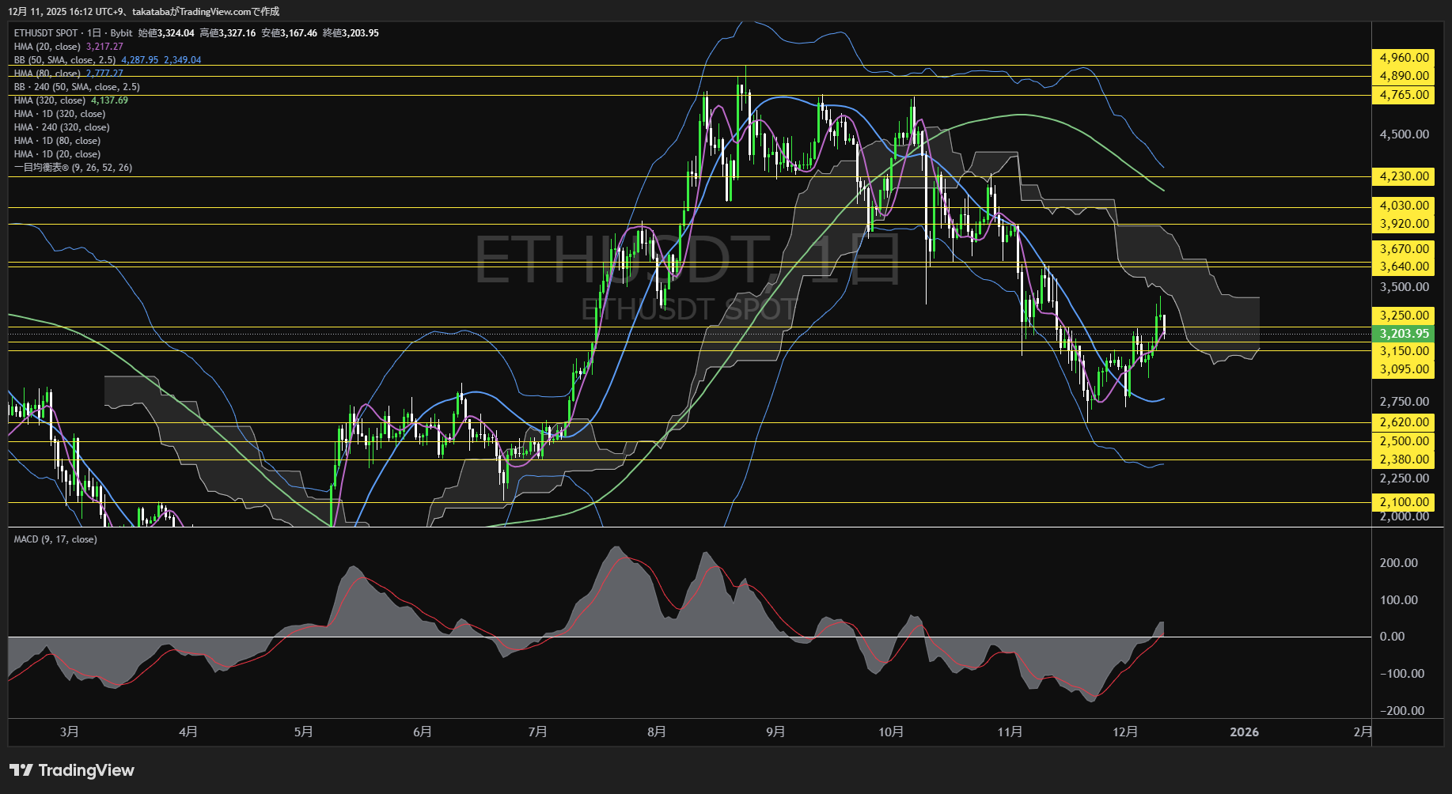
Task: Click the HMA (320, close) 4,137.69 legend
Action: [x=70, y=100]
